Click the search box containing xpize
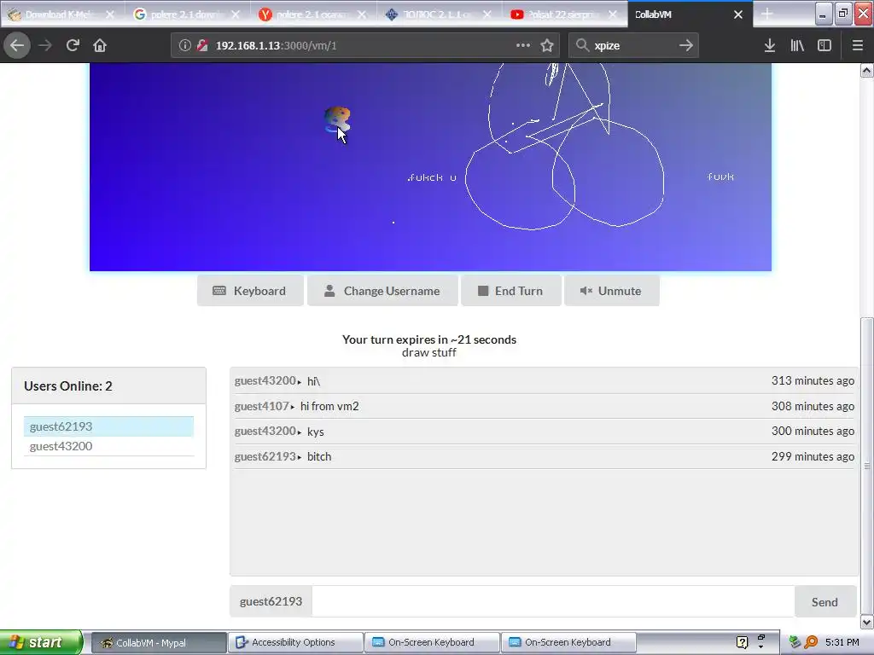Screen dimensions: 874x655 (632, 46)
